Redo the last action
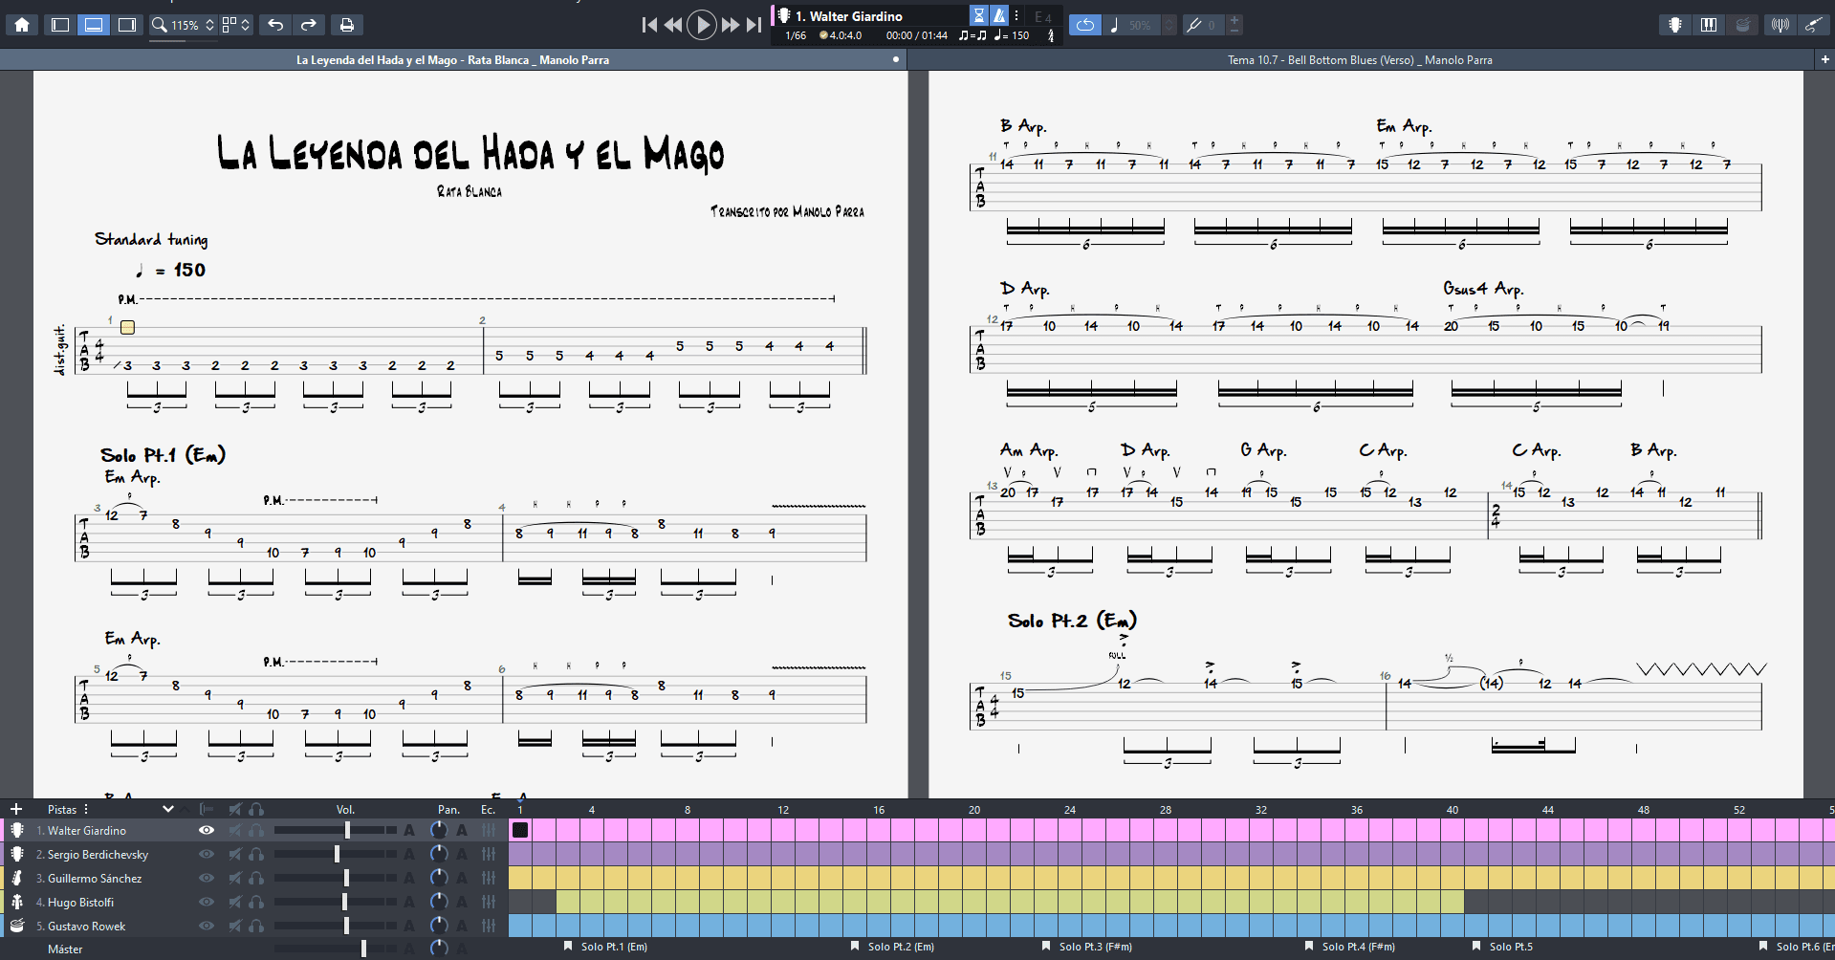The height and width of the screenshot is (960, 1835). pyautogui.click(x=309, y=25)
